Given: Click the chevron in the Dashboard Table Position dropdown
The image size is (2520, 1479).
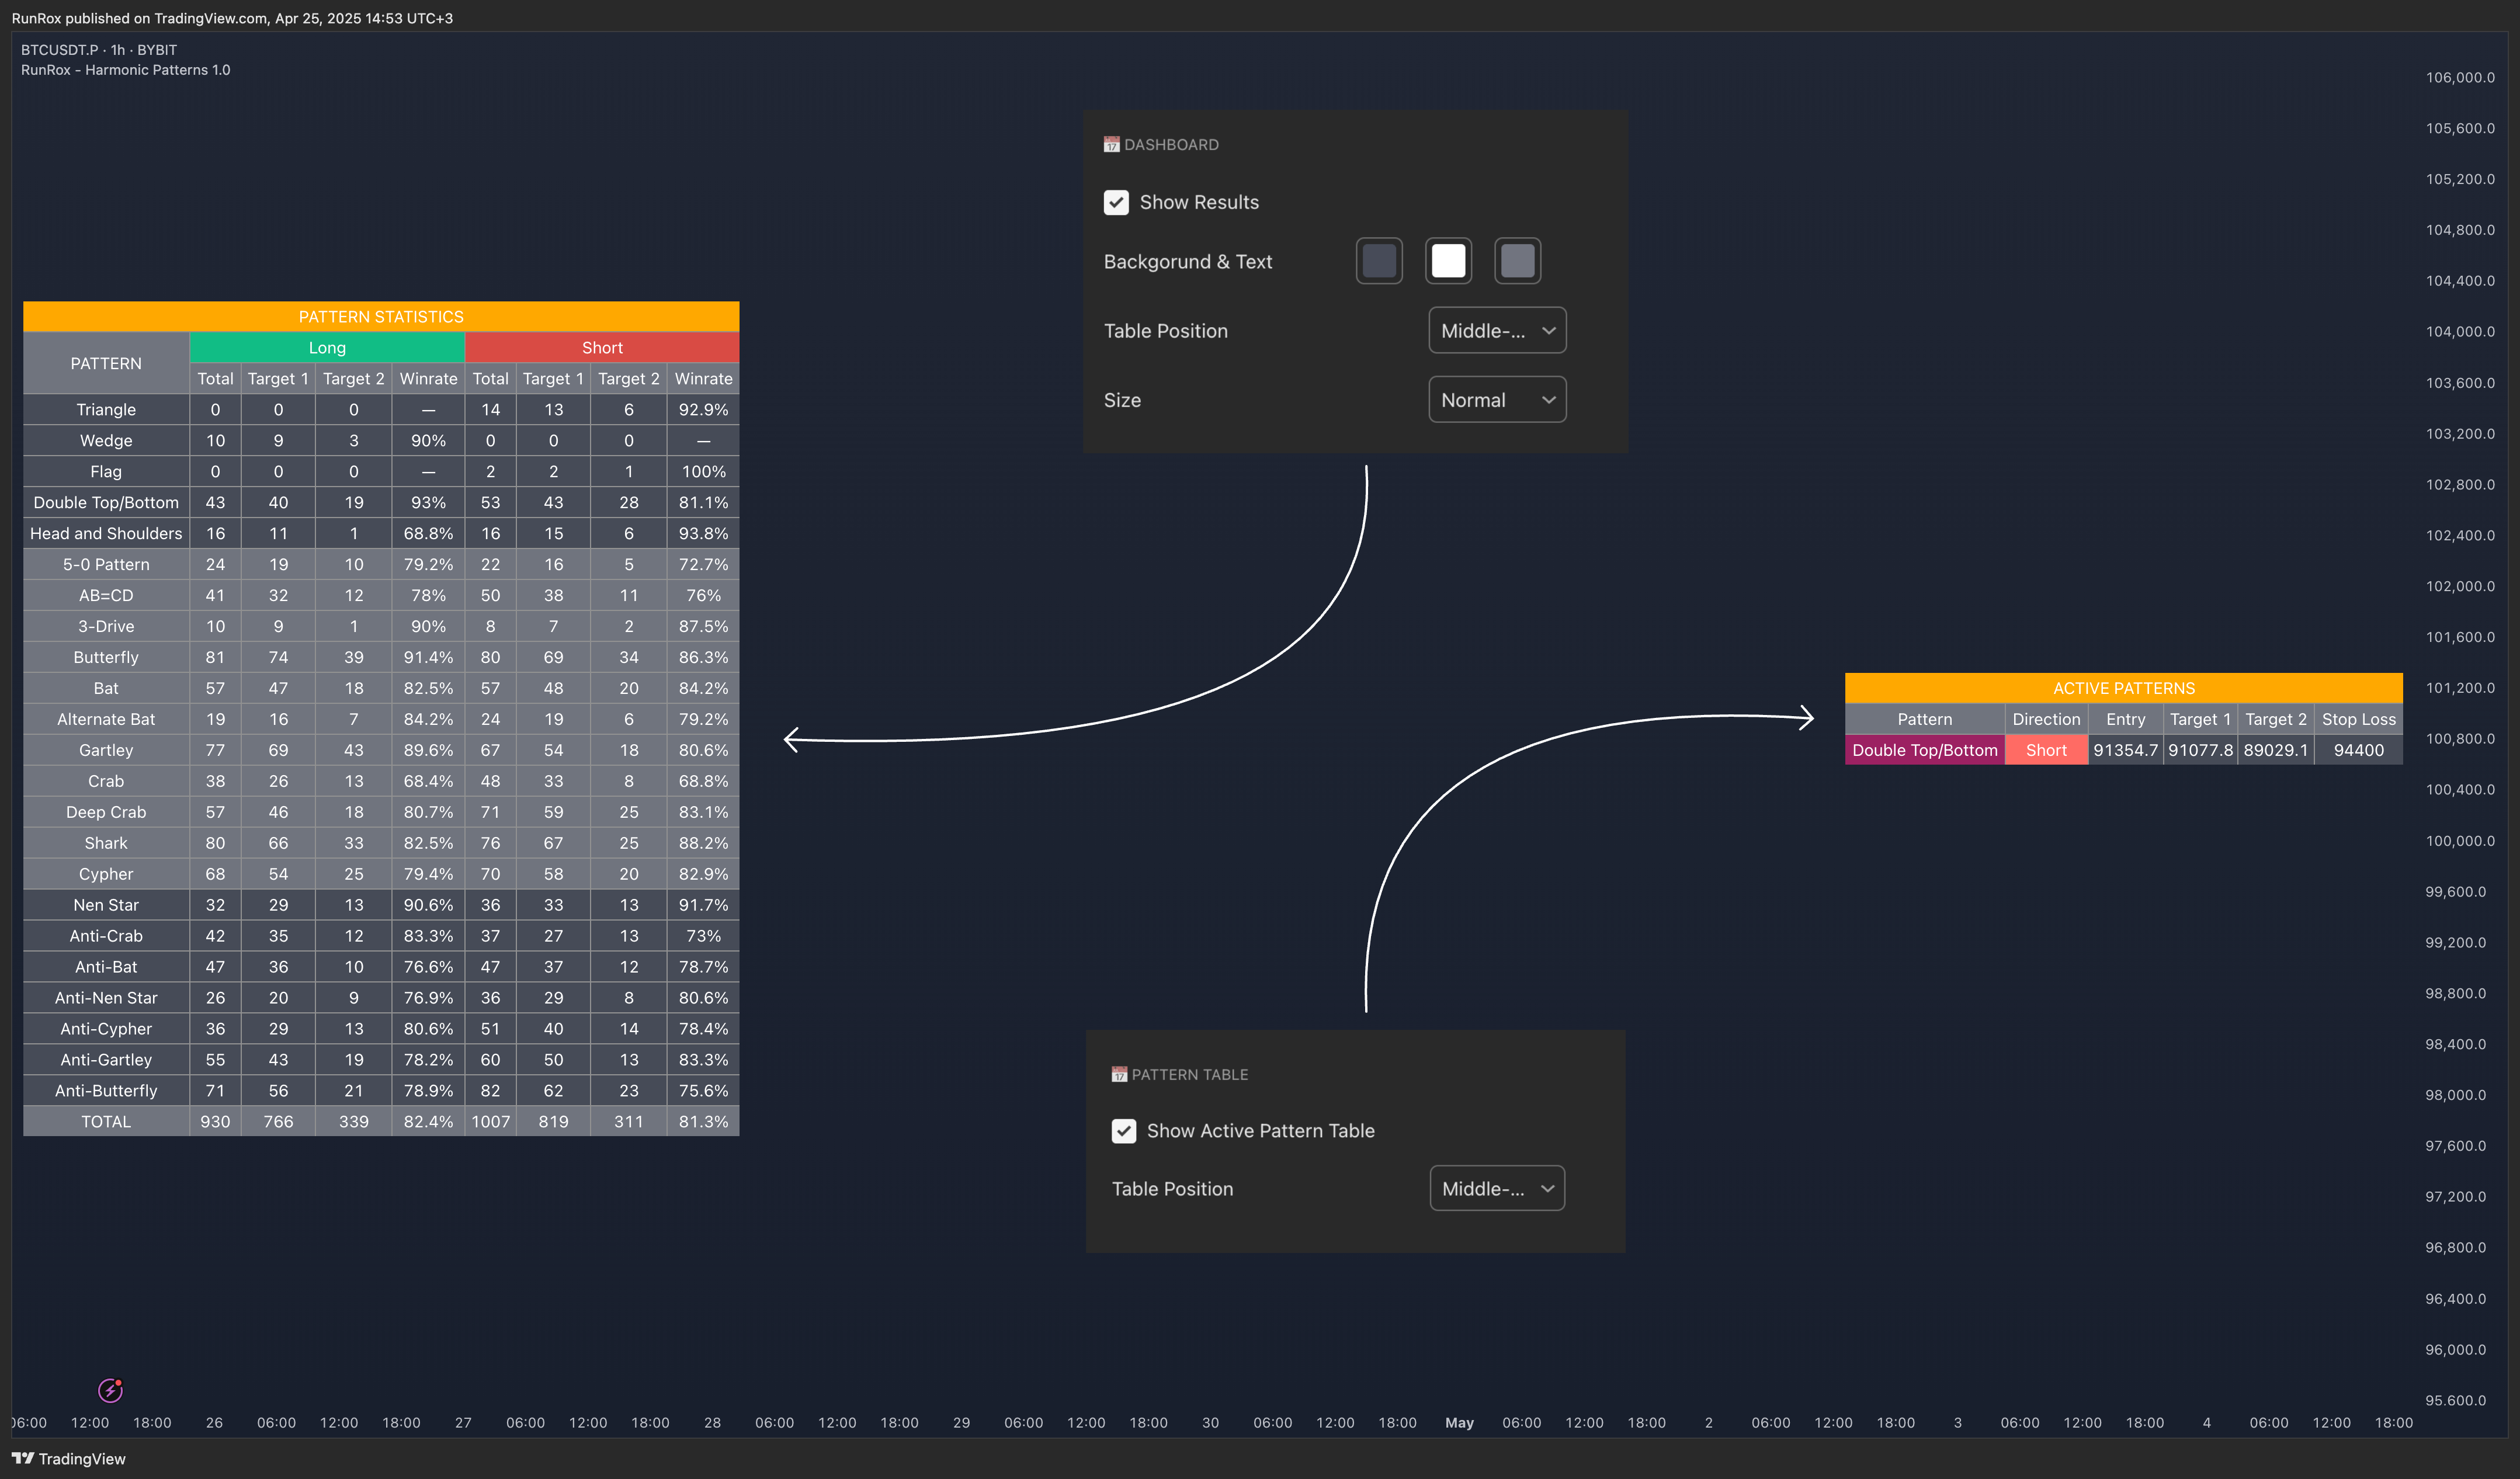Looking at the screenshot, I should (1548, 331).
